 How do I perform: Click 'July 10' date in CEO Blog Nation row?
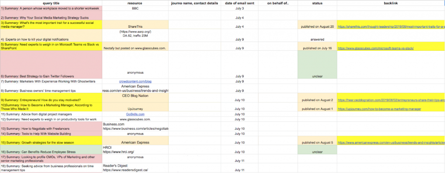[x=239, y=98]
